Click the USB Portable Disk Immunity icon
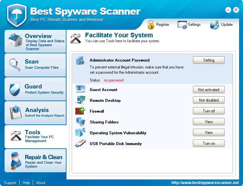The image size is (243, 186). pos(81,143)
